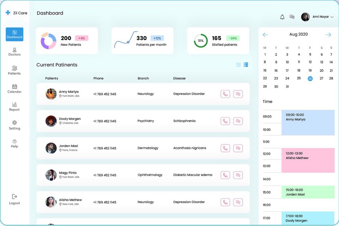Message Dooly Morgen via chat icon
Screen dimensions: 339x226
pos(238,121)
